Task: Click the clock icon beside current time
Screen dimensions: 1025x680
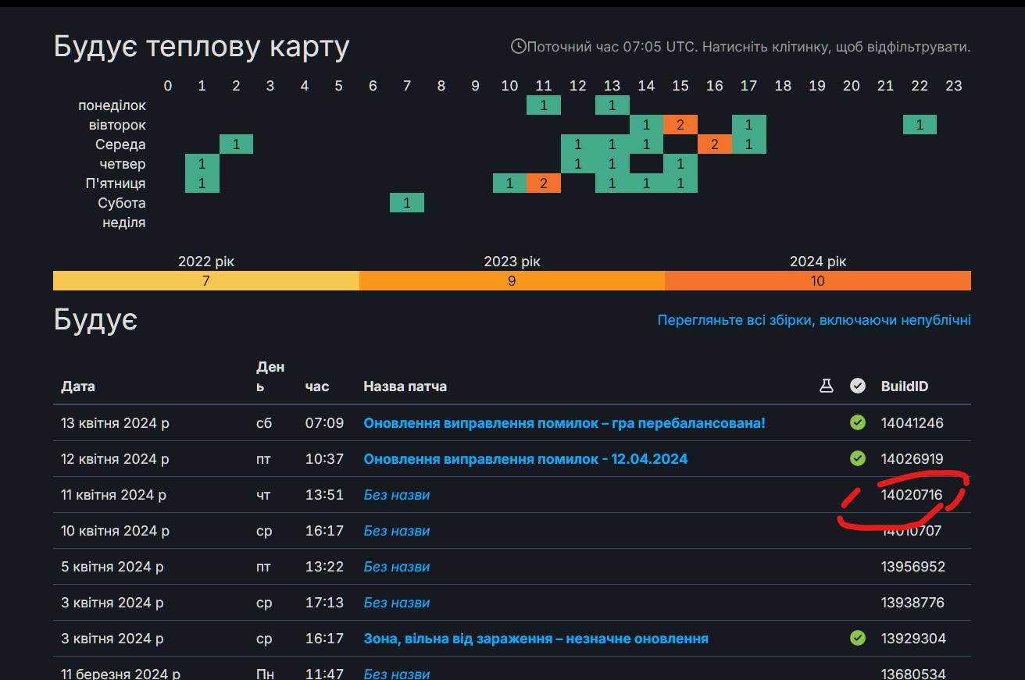Action: pos(518,47)
